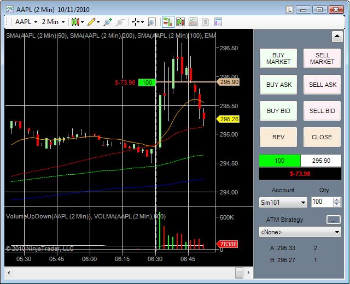Click the SELL MARKET button
The width and height of the screenshot is (350, 284).
[x=322, y=58]
